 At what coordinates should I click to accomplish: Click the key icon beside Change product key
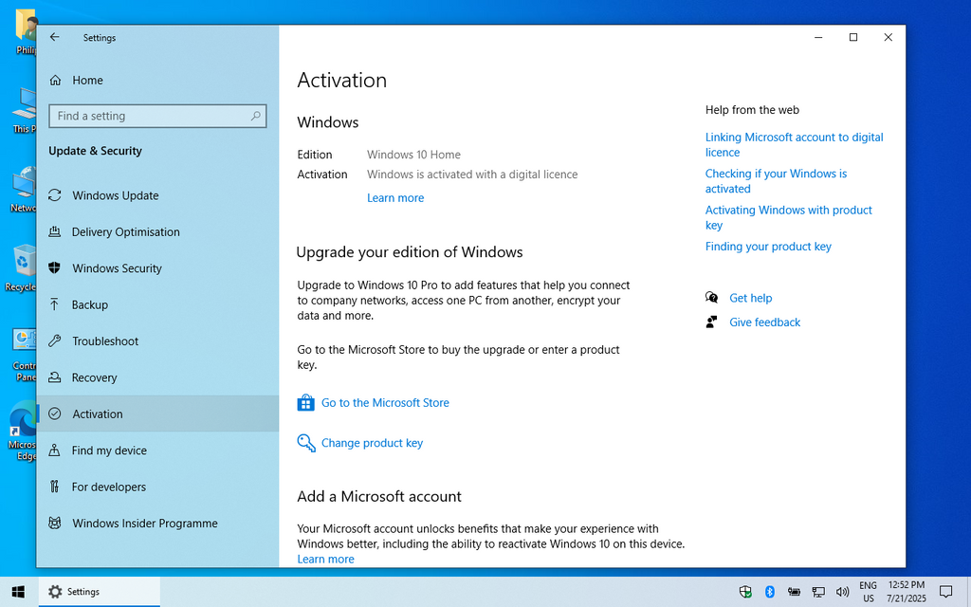point(306,443)
